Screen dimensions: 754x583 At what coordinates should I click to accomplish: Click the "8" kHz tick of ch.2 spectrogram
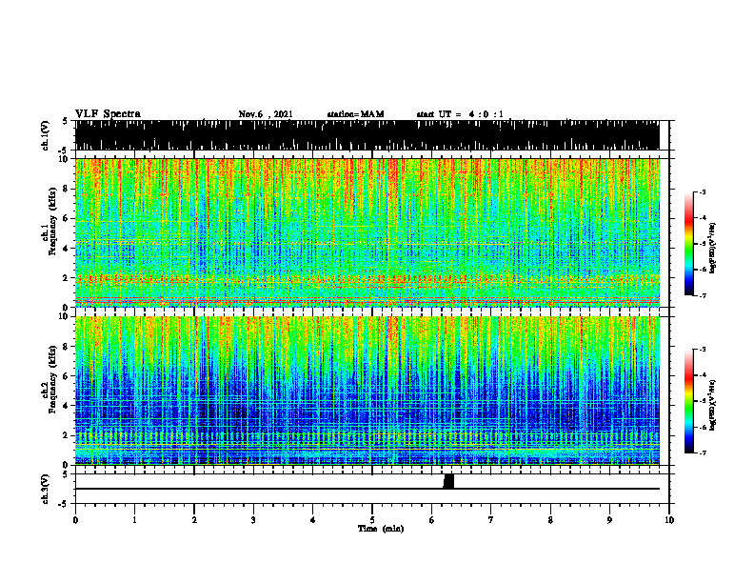tap(67, 347)
